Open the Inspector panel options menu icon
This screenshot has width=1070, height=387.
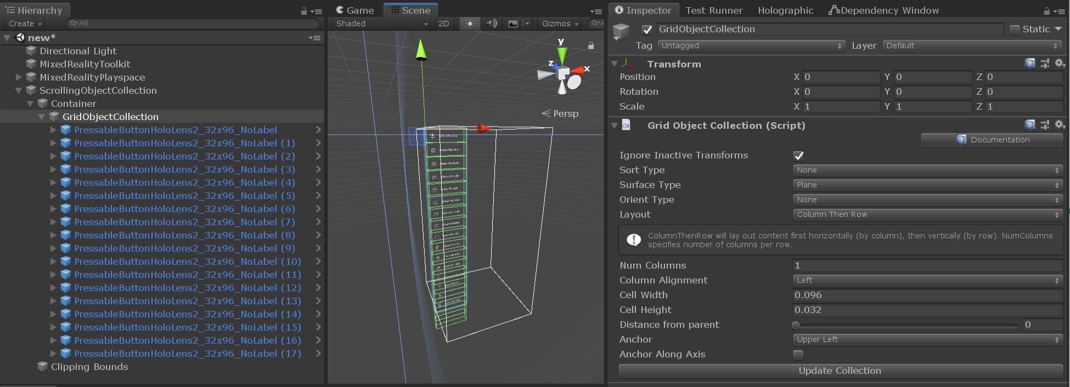[x=1059, y=11]
